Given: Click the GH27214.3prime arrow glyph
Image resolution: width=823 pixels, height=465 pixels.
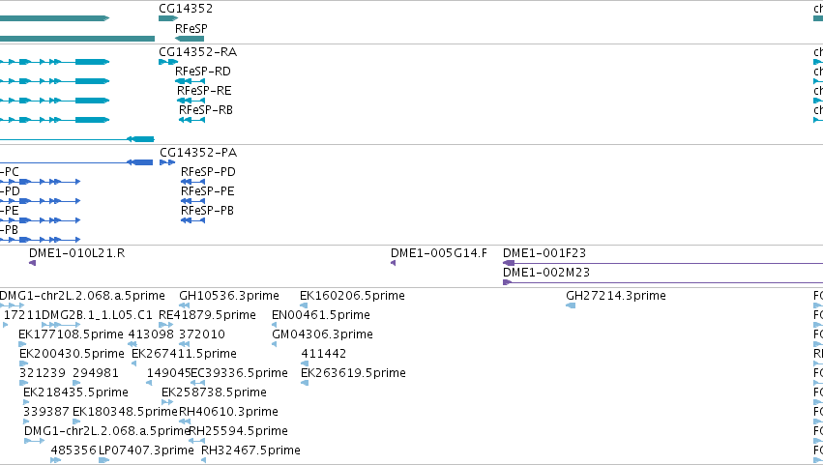Looking at the screenshot, I should (x=571, y=306).
